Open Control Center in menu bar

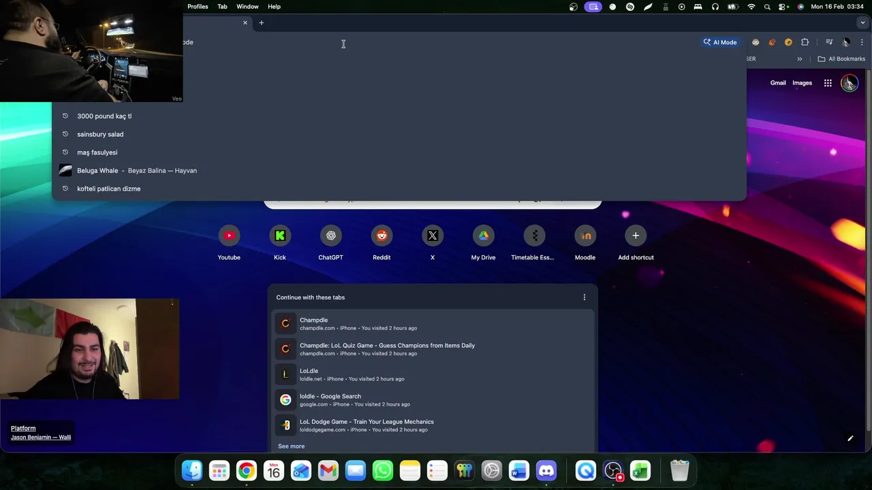point(783,6)
